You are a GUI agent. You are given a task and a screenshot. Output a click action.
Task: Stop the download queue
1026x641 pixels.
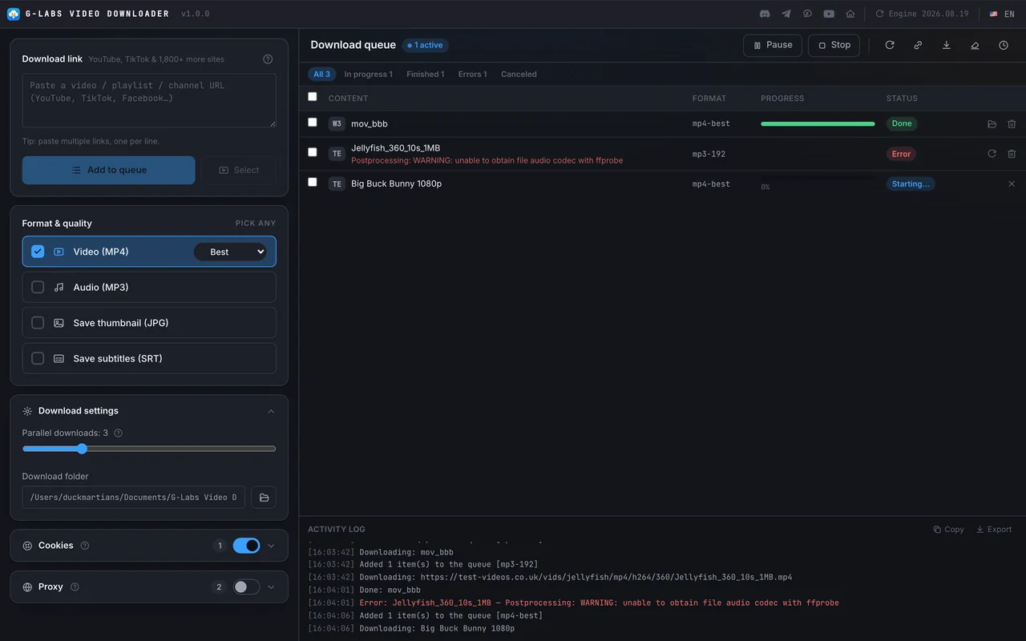pyautogui.click(x=834, y=45)
